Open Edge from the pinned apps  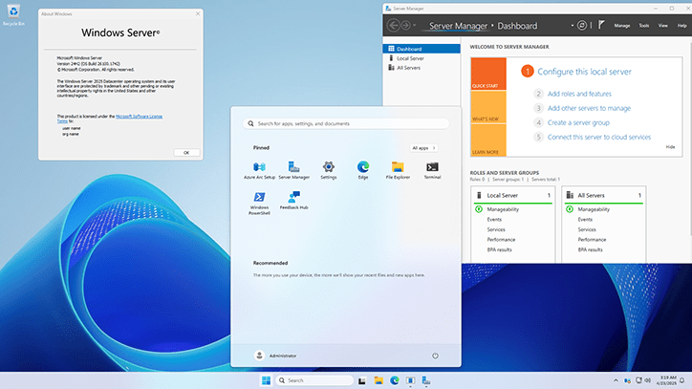[363, 168]
